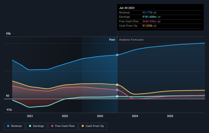209x133 pixels.
Task: Click the 2023 x-axis label
Action: [100, 116]
